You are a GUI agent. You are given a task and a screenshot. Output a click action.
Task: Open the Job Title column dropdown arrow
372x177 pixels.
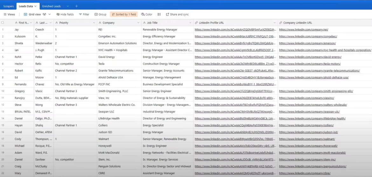(x=190, y=23)
